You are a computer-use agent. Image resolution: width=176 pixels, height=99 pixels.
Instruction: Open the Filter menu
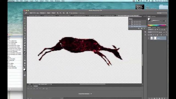[47, 1]
